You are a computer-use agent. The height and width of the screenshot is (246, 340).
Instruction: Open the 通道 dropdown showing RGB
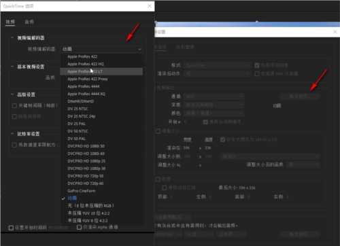[x=214, y=96]
